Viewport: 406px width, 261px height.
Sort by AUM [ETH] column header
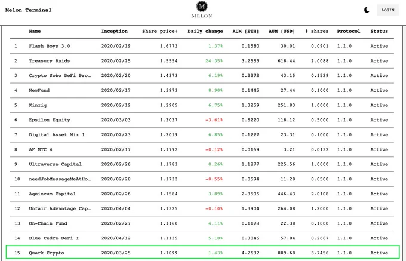pyautogui.click(x=245, y=31)
